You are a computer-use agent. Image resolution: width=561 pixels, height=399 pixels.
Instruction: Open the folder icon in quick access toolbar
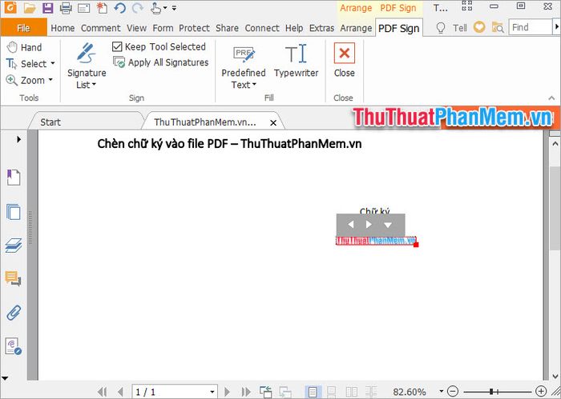pos(30,8)
